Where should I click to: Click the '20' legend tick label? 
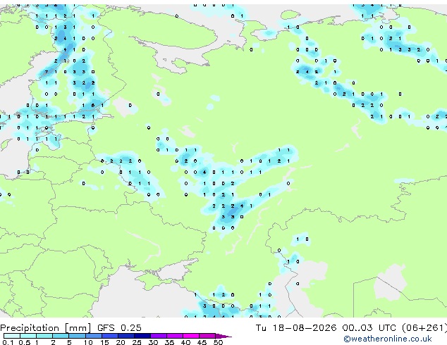point(121,342)
